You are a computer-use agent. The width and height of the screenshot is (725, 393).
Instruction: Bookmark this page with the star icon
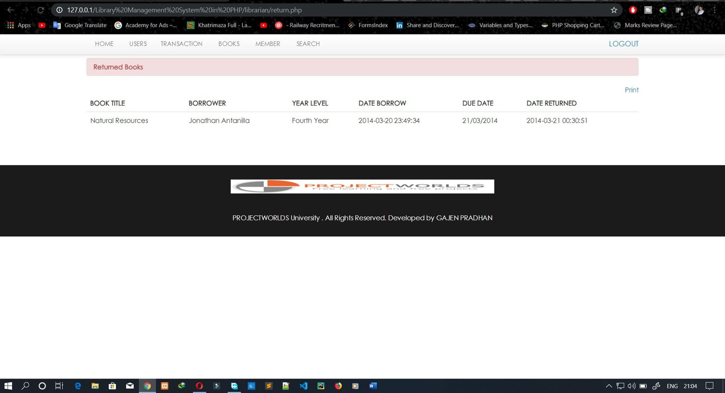click(614, 10)
